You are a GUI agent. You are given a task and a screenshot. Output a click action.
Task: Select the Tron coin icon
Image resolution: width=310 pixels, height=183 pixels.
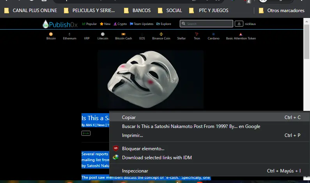coord(197,34)
